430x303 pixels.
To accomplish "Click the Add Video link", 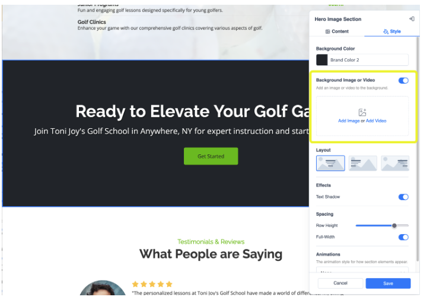I will tap(376, 121).
